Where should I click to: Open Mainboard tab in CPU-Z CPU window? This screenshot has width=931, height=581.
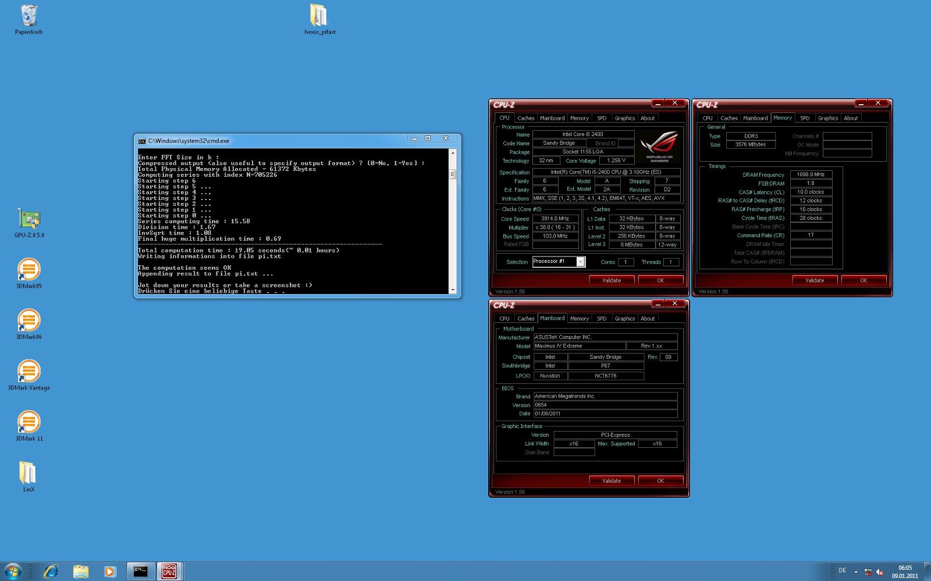tap(552, 118)
